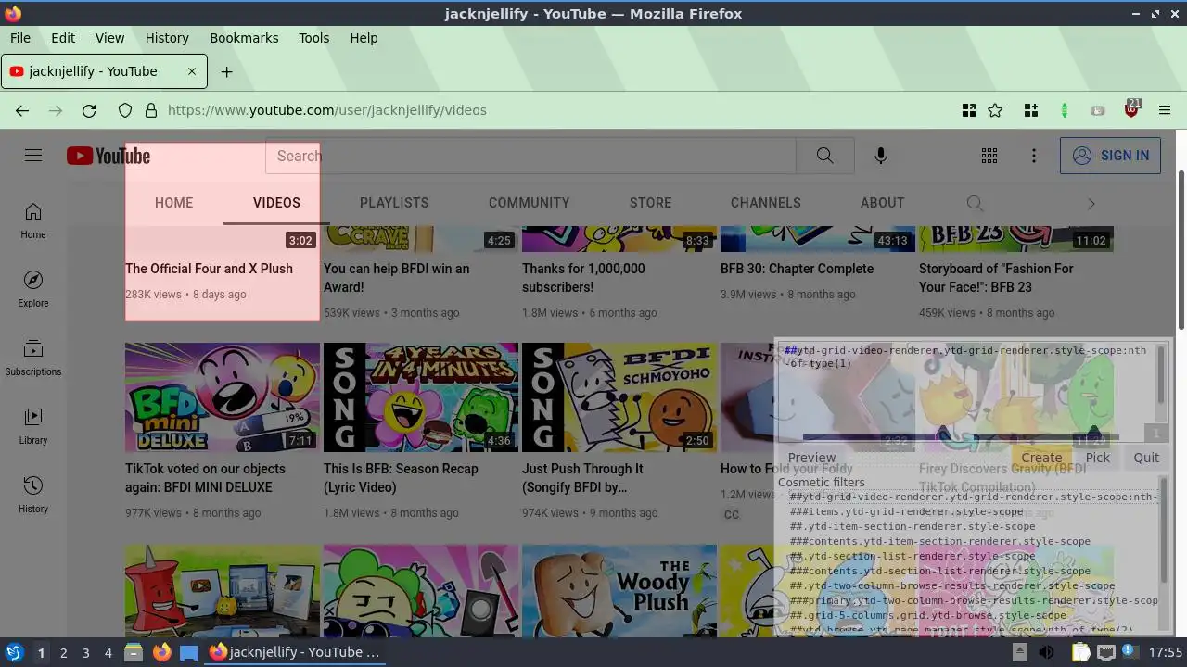Click the YouTube logo
This screenshot has width=1187, height=667.
(108, 156)
